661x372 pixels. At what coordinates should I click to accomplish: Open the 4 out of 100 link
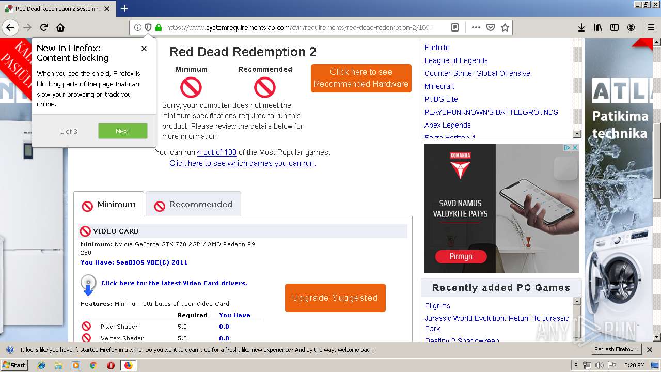216,152
